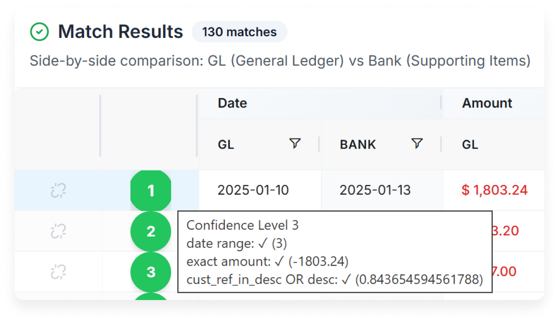Viewport: 559px width, 322px height.
Task: Select the green checkmark beside Match Results
Action: (39, 32)
